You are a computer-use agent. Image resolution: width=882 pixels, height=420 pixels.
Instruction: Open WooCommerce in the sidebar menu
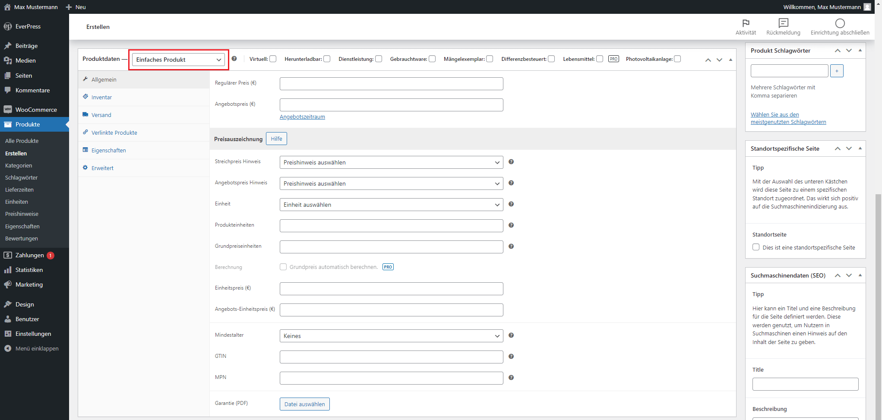pyautogui.click(x=36, y=110)
